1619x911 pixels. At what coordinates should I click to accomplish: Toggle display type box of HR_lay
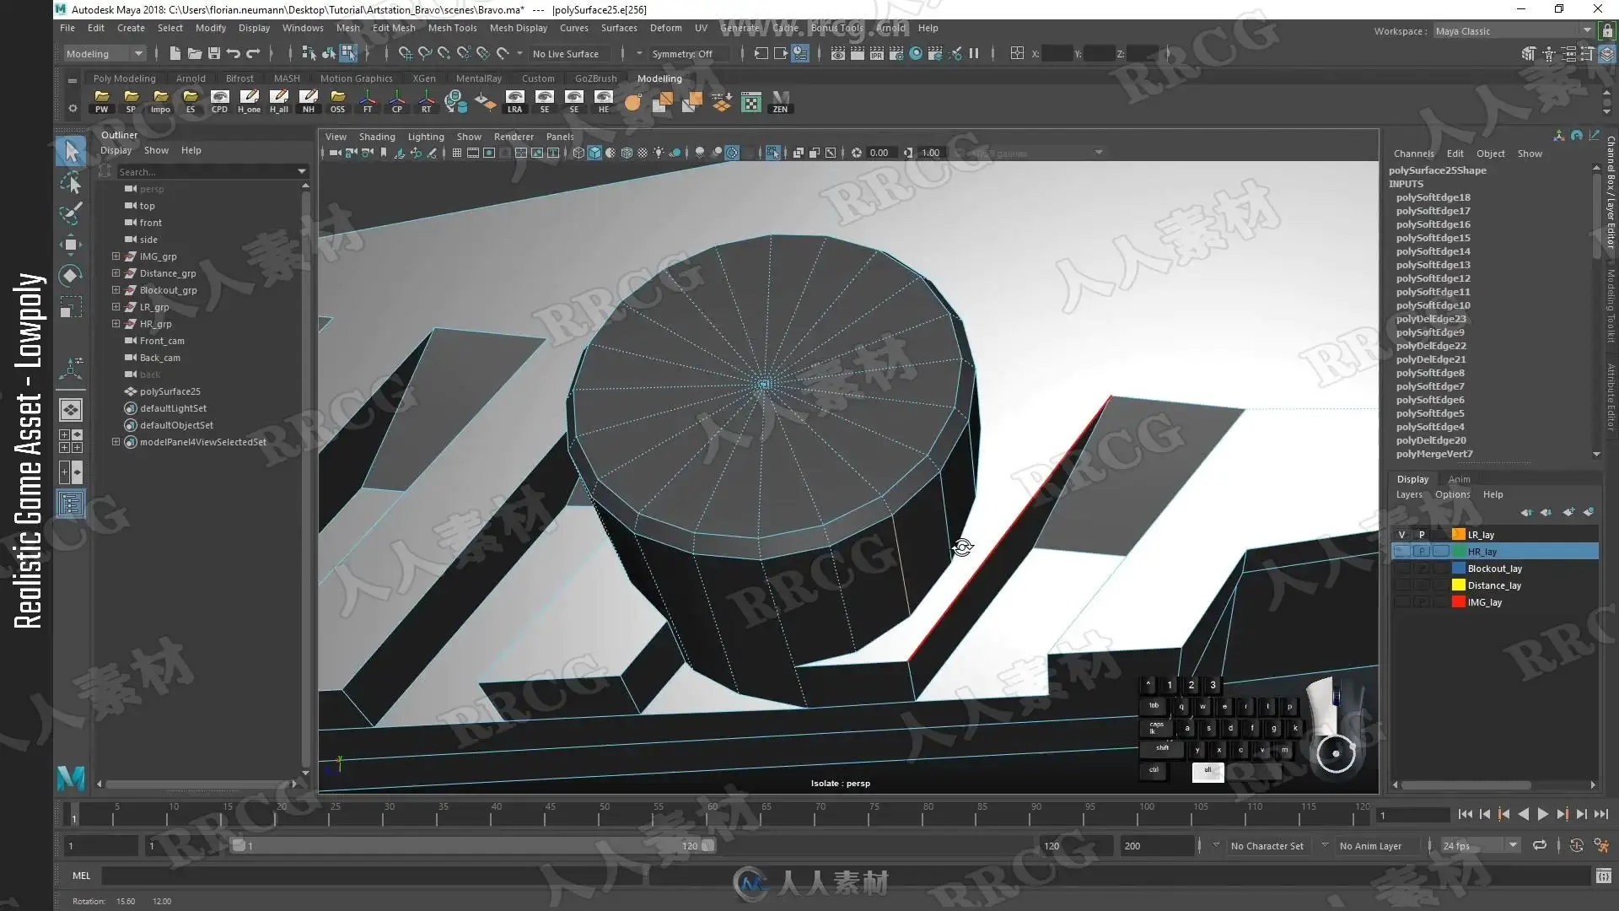[1440, 552]
